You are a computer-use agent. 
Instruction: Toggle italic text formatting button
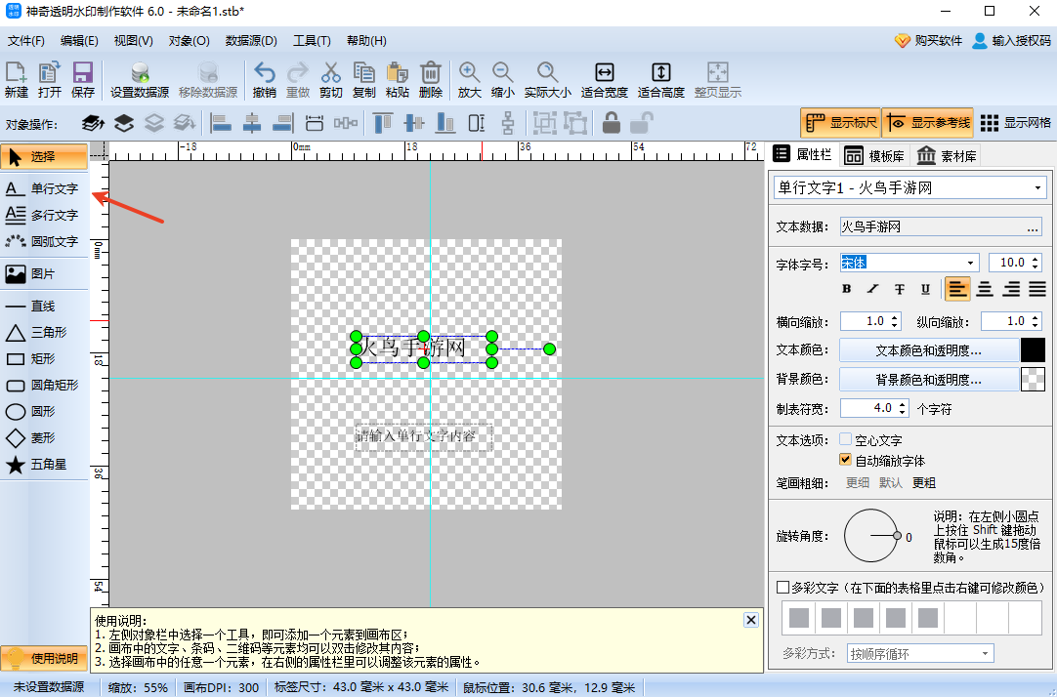[873, 289]
